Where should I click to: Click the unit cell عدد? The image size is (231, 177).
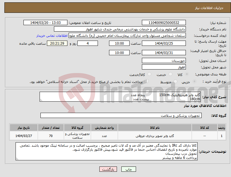(104, 136)
